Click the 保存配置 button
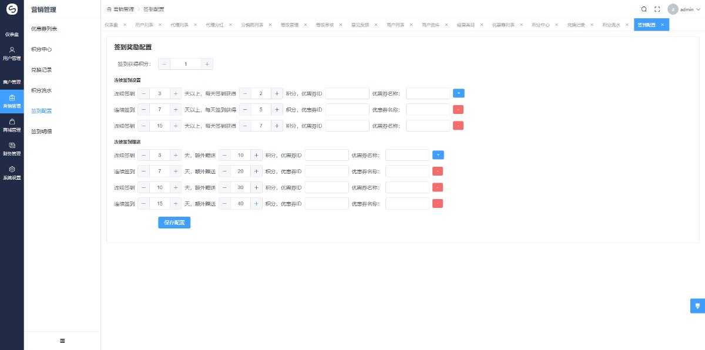This screenshot has width=705, height=350. click(x=174, y=223)
